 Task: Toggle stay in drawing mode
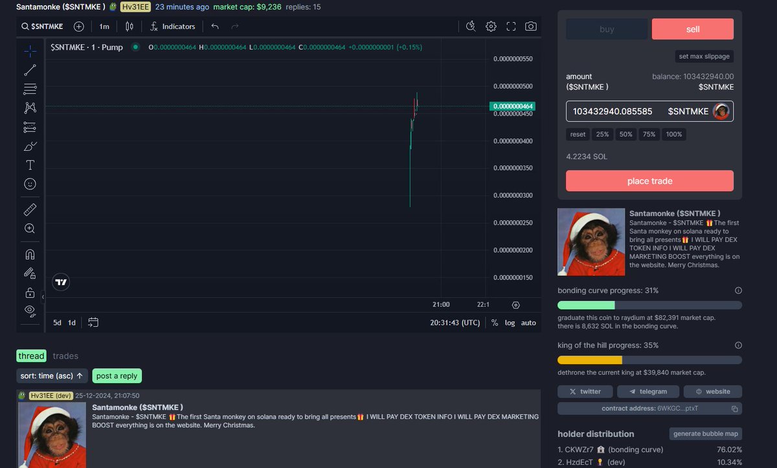coord(30,273)
